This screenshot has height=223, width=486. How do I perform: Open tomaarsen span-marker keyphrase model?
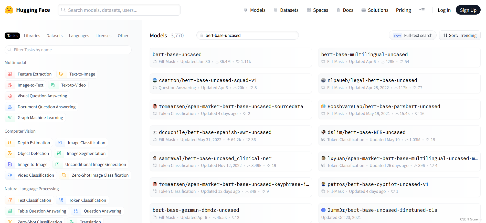click(x=231, y=187)
